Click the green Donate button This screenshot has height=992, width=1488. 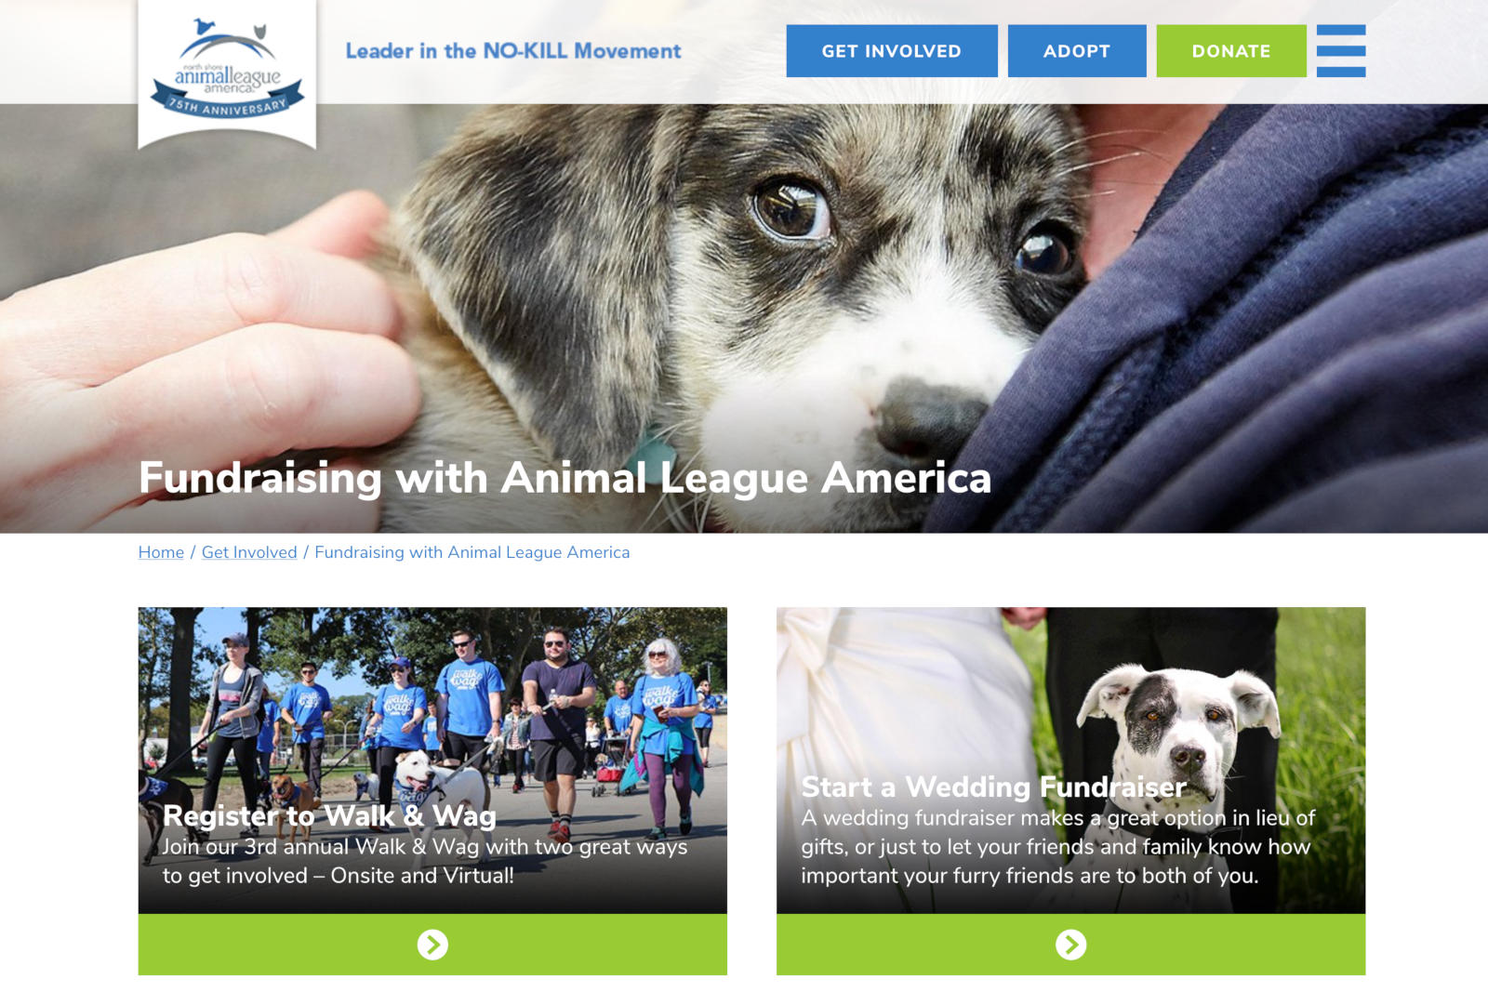click(1230, 51)
